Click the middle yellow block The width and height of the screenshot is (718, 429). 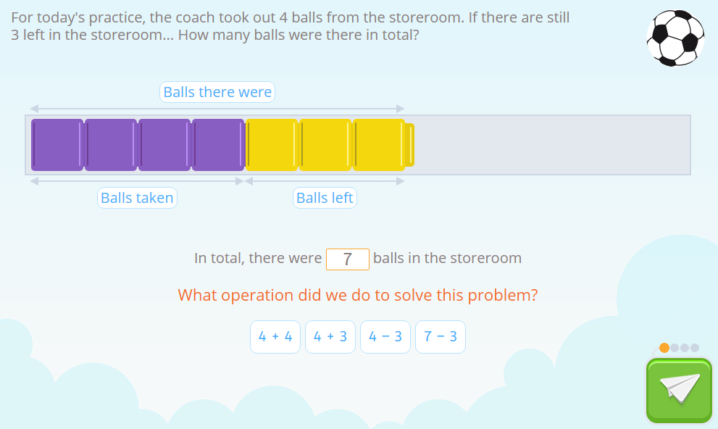[x=326, y=144]
